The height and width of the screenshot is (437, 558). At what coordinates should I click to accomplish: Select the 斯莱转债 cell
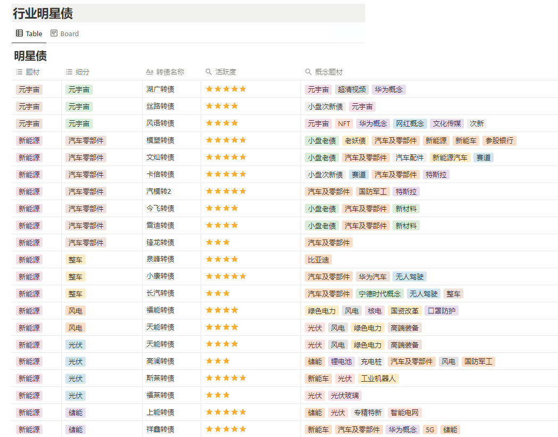(x=172, y=378)
